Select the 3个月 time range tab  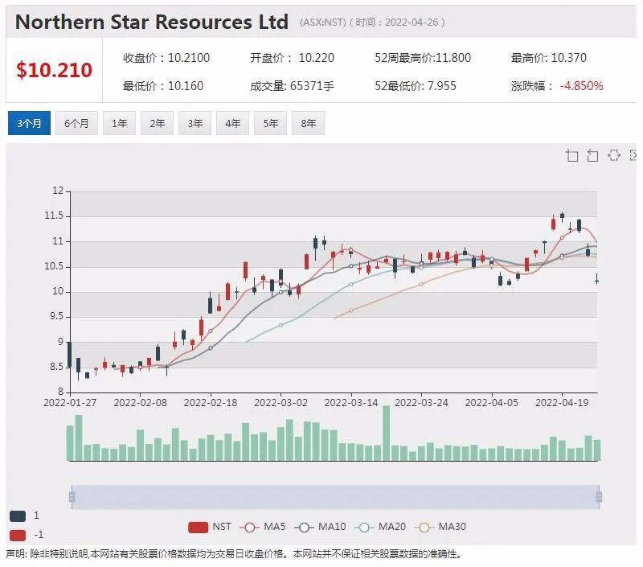[29, 123]
